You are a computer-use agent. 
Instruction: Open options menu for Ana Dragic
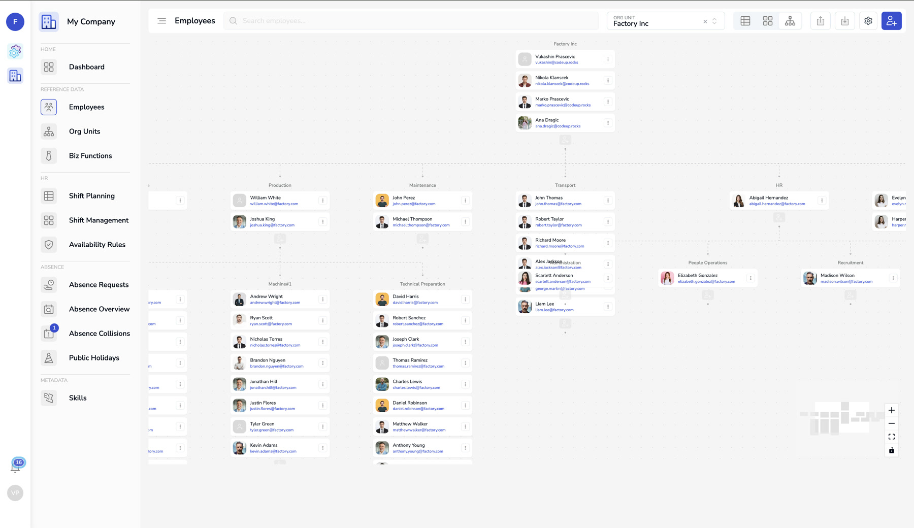(608, 123)
